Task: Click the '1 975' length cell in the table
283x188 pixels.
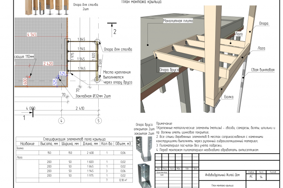Action: (x=90, y=175)
